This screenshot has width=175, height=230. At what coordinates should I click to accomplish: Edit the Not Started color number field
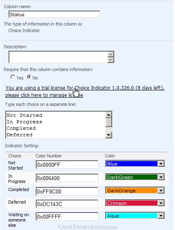click(x=67, y=165)
